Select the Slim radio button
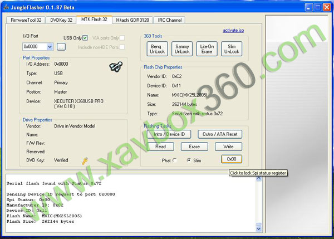334x239 pixels. pyautogui.click(x=189, y=160)
